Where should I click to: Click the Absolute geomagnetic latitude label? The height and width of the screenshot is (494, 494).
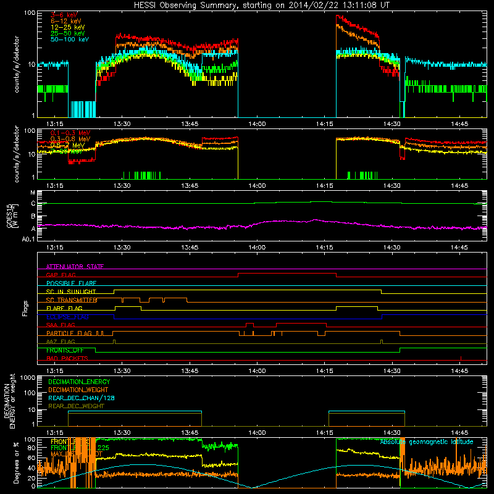pyautogui.click(x=427, y=442)
